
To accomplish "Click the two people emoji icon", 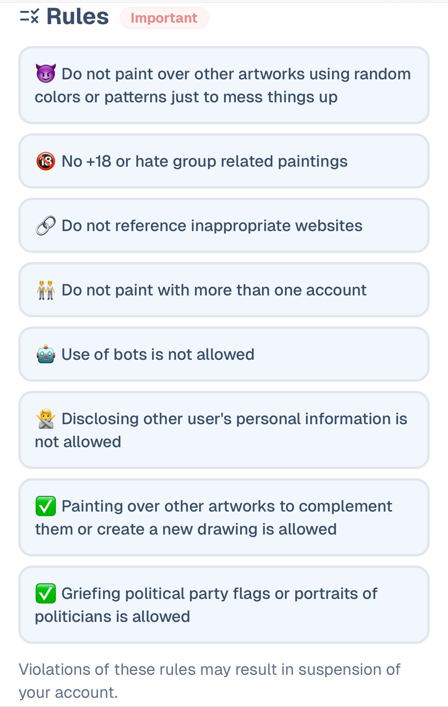I will (46, 290).
